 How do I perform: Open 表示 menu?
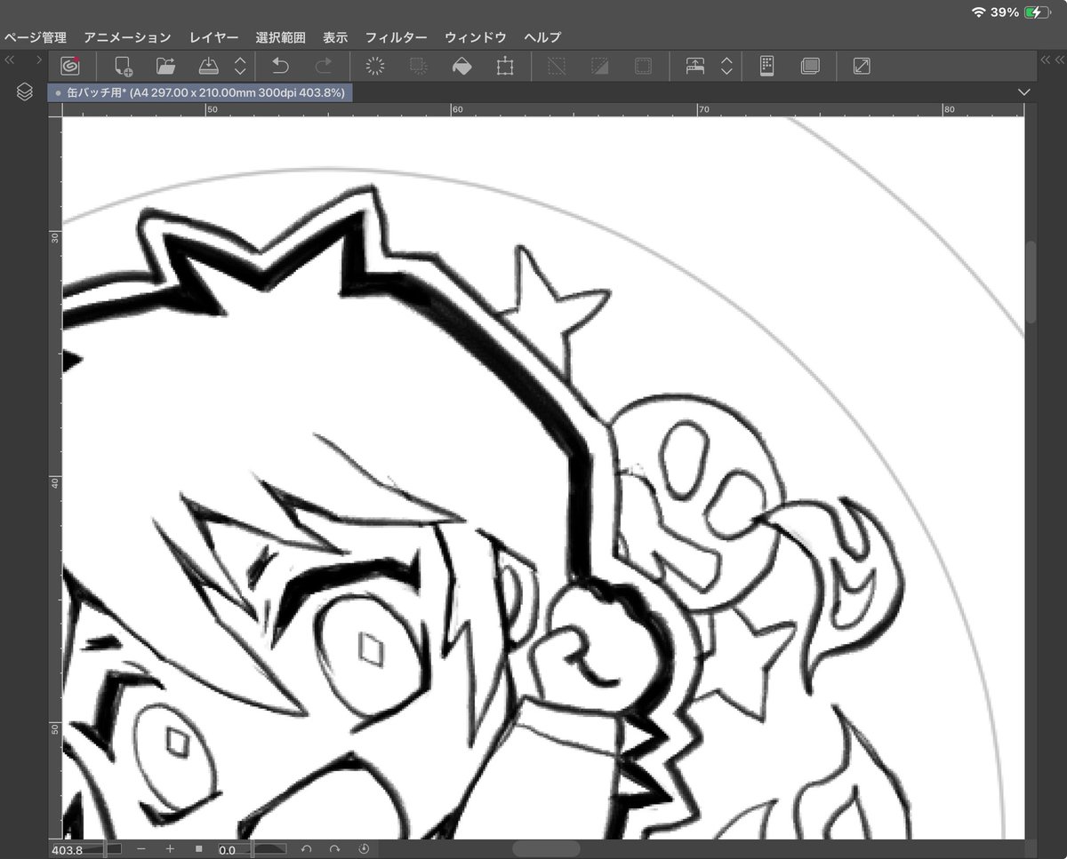coord(335,37)
